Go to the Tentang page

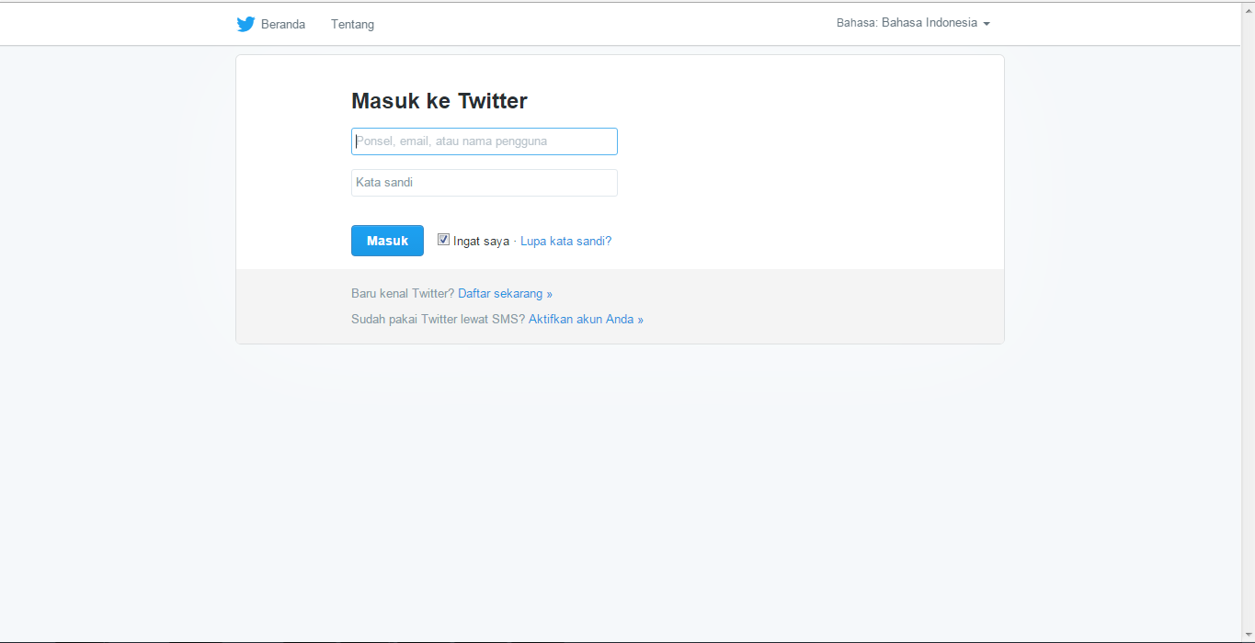tap(352, 24)
